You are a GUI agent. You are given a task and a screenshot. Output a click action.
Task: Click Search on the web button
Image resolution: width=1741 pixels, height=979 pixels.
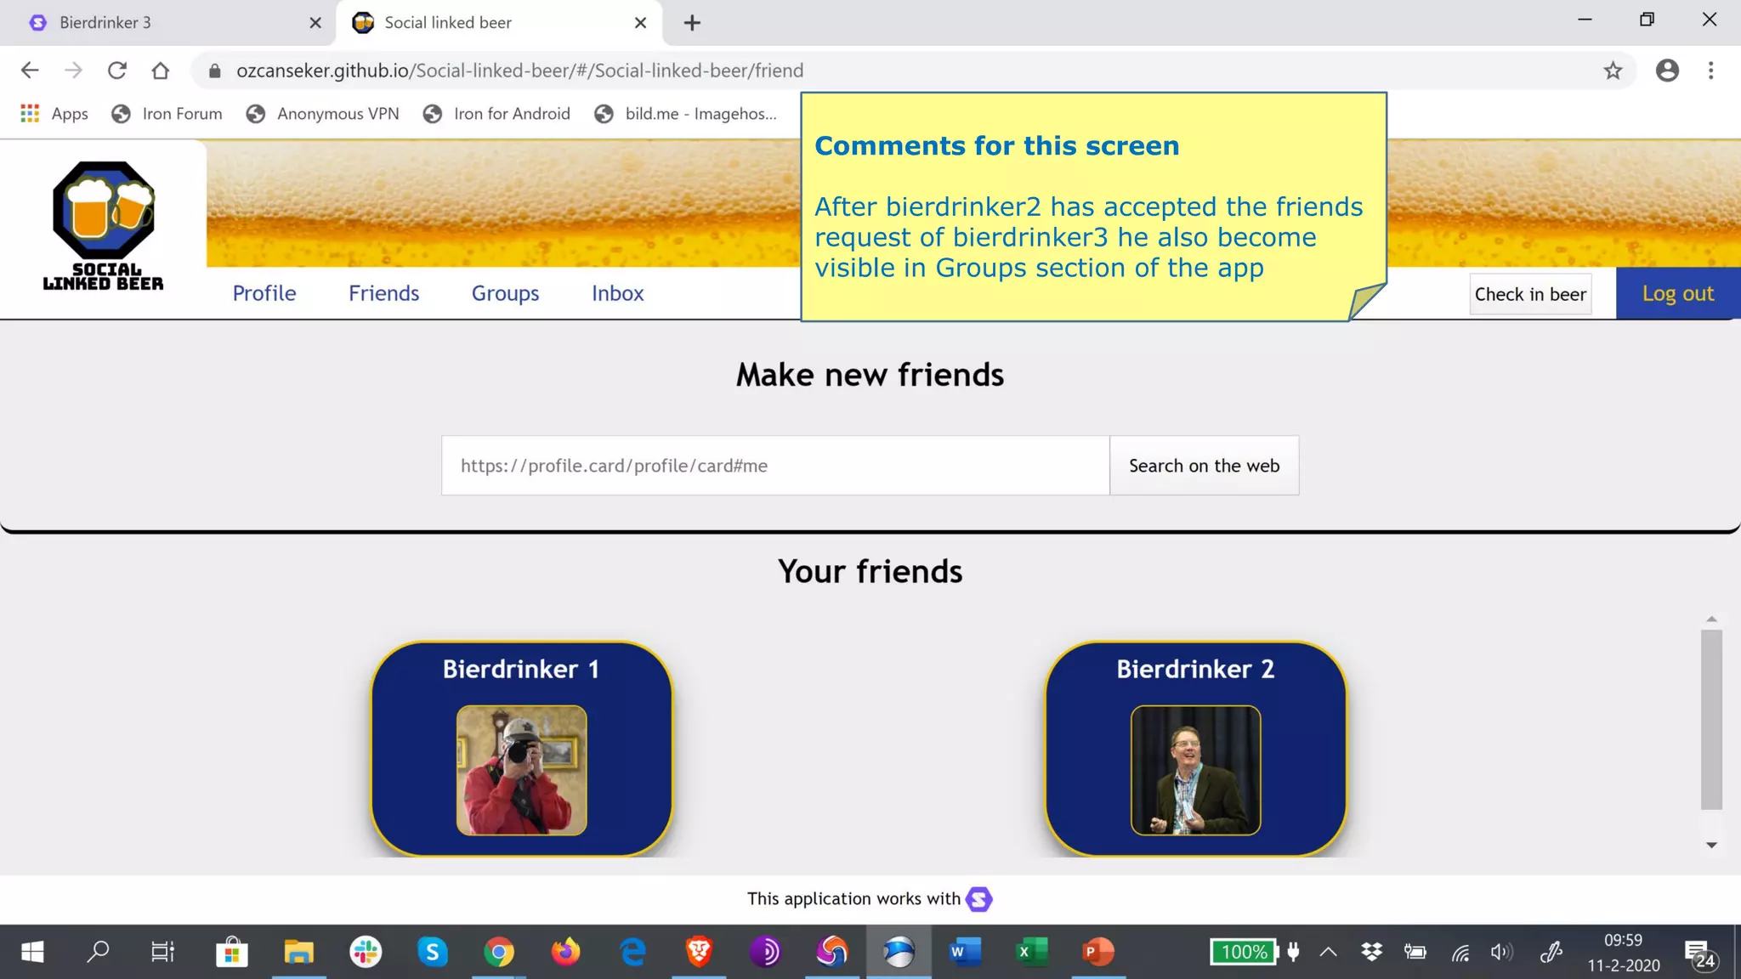[x=1204, y=466]
